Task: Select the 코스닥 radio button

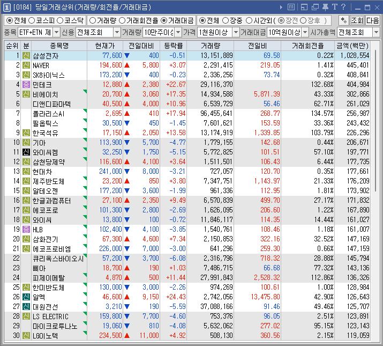Action: (x=60, y=20)
